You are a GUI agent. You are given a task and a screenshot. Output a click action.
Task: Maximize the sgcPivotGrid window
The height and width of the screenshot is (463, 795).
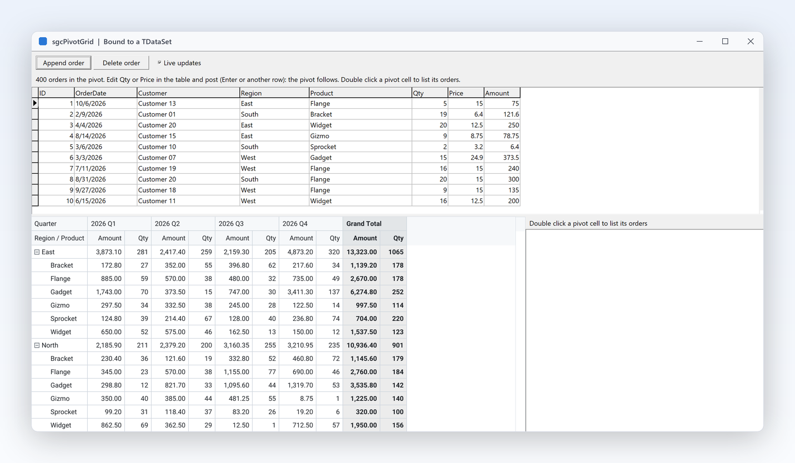725,42
